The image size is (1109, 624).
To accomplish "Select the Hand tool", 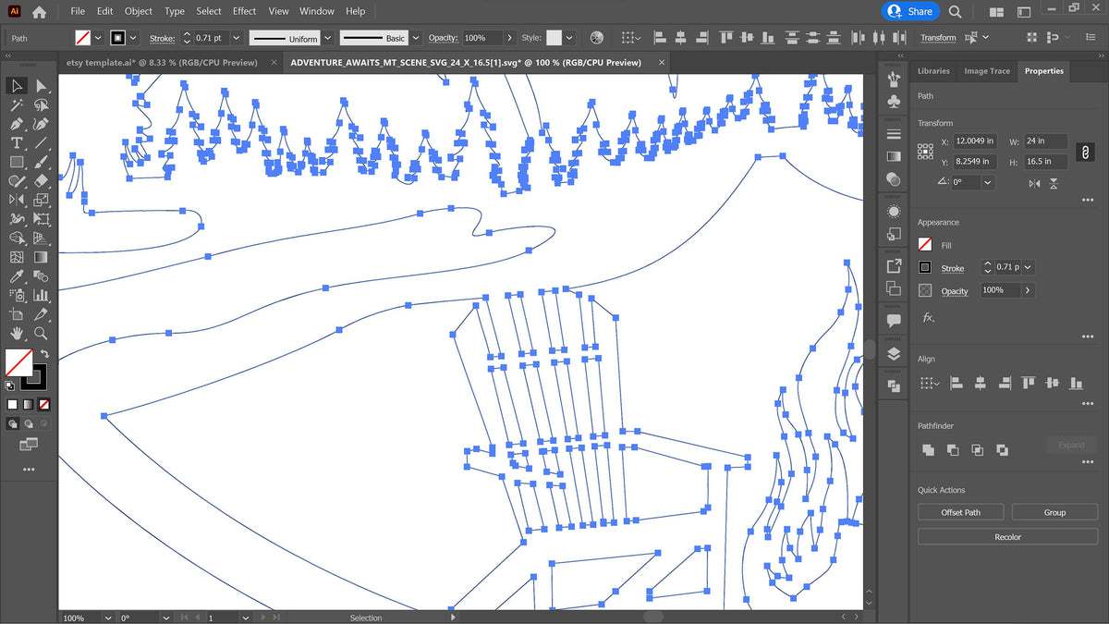I will point(17,333).
